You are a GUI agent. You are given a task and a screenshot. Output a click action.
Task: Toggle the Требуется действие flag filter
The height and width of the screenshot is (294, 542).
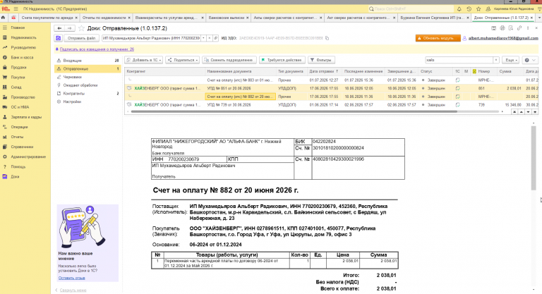282,60
